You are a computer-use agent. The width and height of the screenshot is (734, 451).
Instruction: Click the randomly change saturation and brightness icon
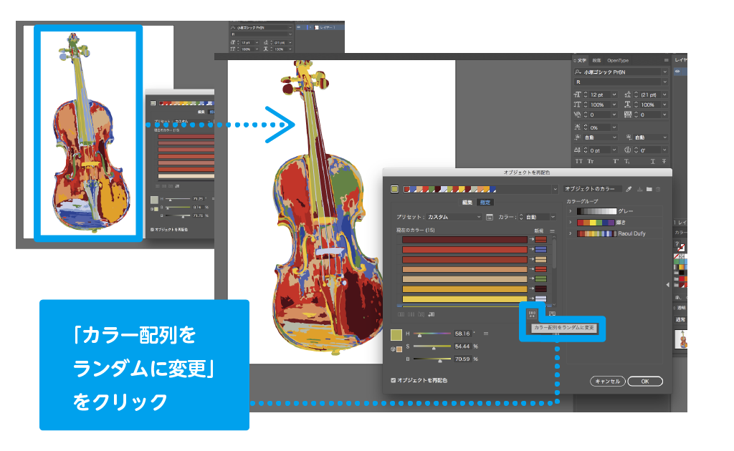(x=553, y=314)
